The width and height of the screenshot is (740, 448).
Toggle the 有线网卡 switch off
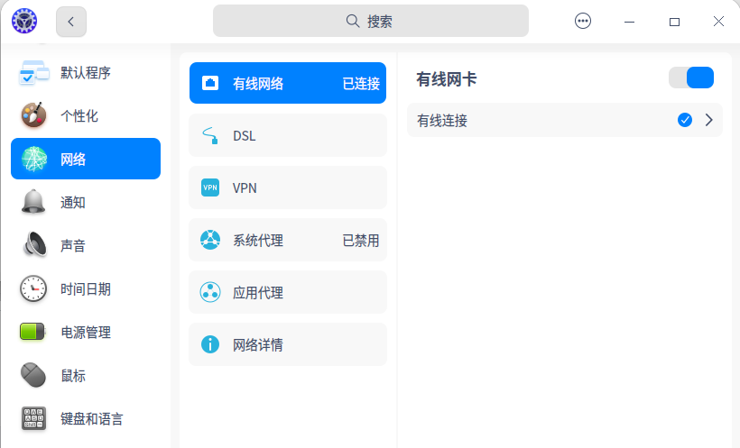pos(691,78)
